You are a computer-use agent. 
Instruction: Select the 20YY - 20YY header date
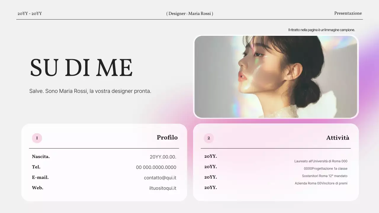(30, 14)
